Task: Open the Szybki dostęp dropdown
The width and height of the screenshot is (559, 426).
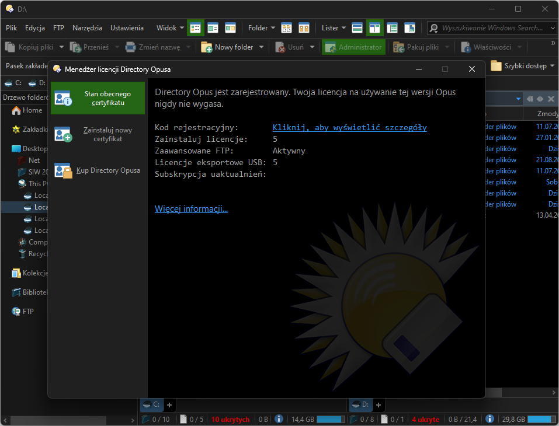Action: tap(523, 66)
